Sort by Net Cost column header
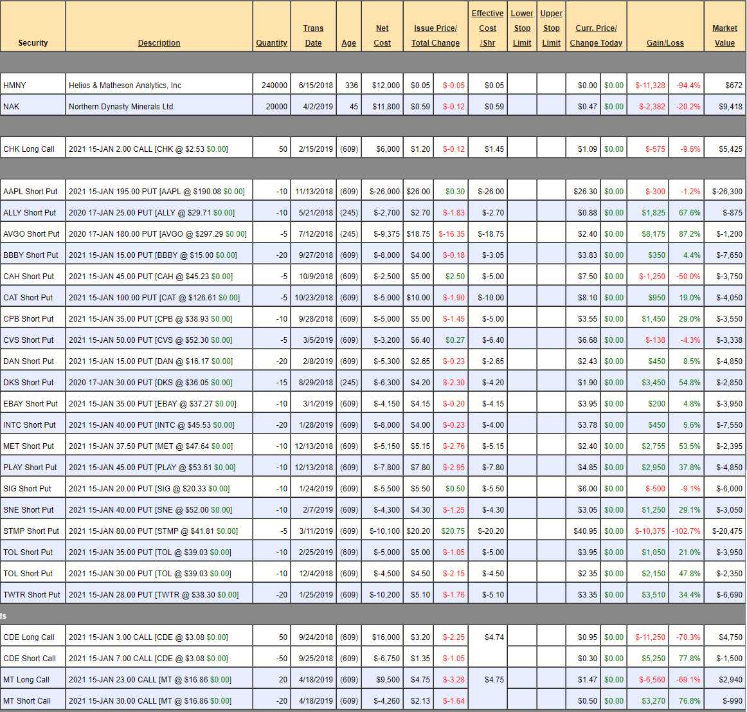The height and width of the screenshot is (712, 747). (x=382, y=35)
